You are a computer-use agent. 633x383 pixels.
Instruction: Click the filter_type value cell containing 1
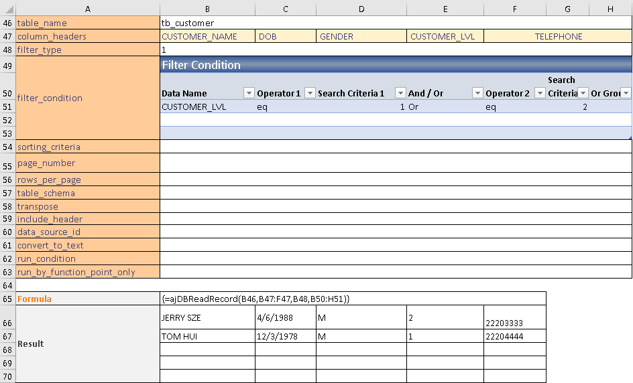[396, 50]
